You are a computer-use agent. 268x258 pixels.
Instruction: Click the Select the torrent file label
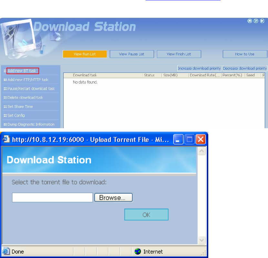click(59, 182)
